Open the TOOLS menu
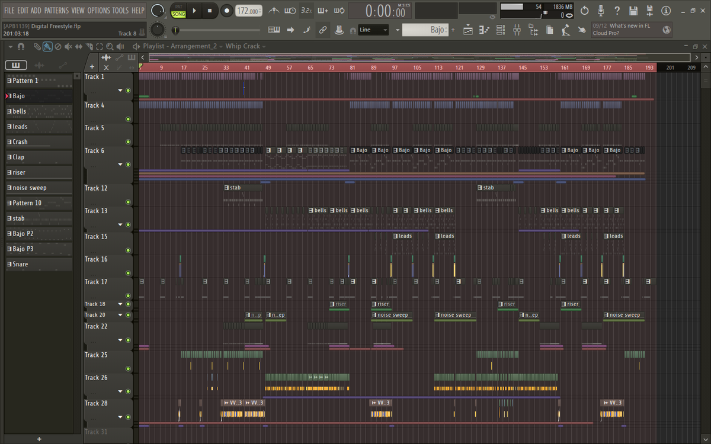Image resolution: width=711 pixels, height=444 pixels. tap(121, 10)
